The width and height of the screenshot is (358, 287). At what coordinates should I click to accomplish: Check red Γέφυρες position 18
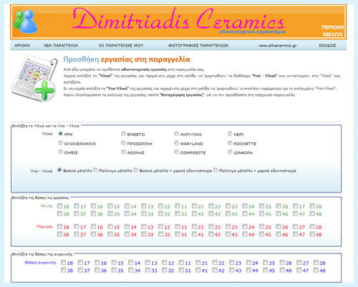[x=59, y=226]
